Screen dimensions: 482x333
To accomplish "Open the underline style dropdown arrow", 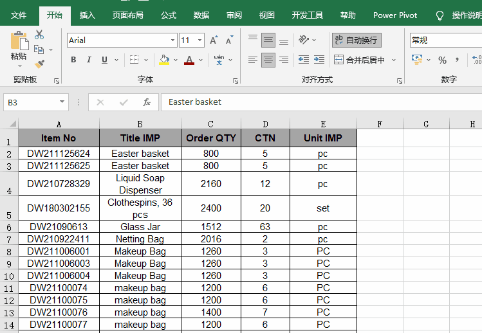I will tap(116, 60).
